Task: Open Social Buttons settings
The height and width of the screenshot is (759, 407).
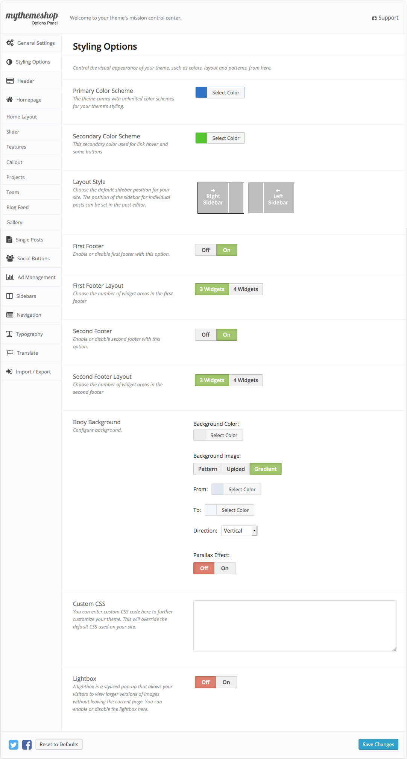Action: [x=33, y=258]
